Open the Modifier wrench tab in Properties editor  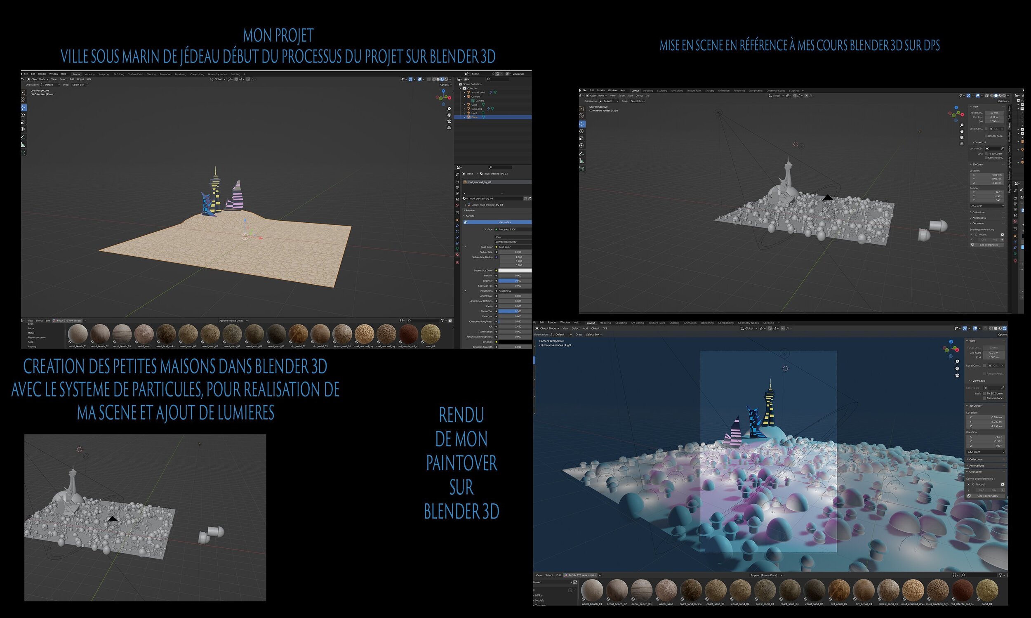point(457,226)
